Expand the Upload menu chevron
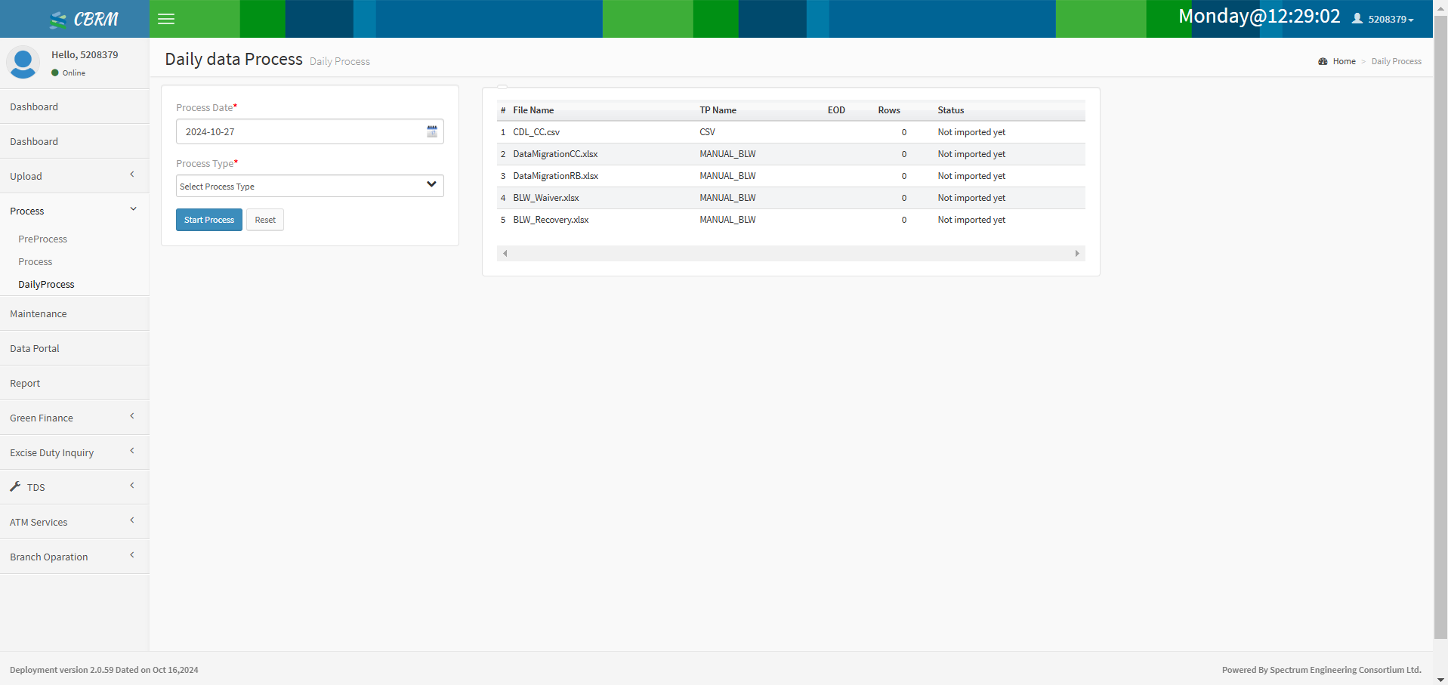 click(x=132, y=174)
